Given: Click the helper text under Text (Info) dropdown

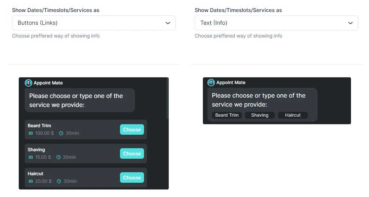Looking at the screenshot, I should click(238, 36).
